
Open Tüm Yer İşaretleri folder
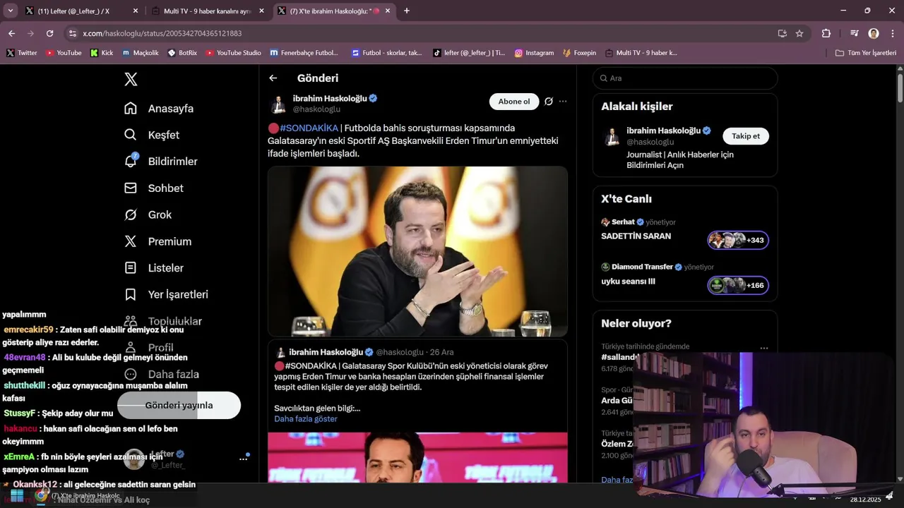[865, 53]
